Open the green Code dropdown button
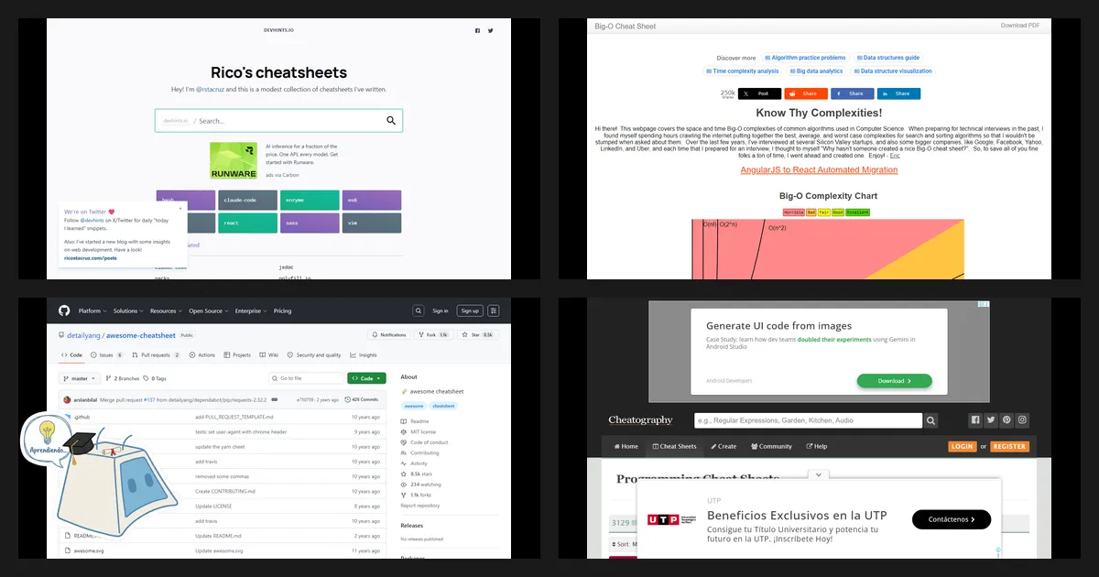 coord(366,378)
